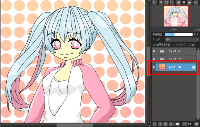Pop out the レイヤー panel
Viewport: 200px width, 127px height.
pyautogui.click(x=196, y=30)
